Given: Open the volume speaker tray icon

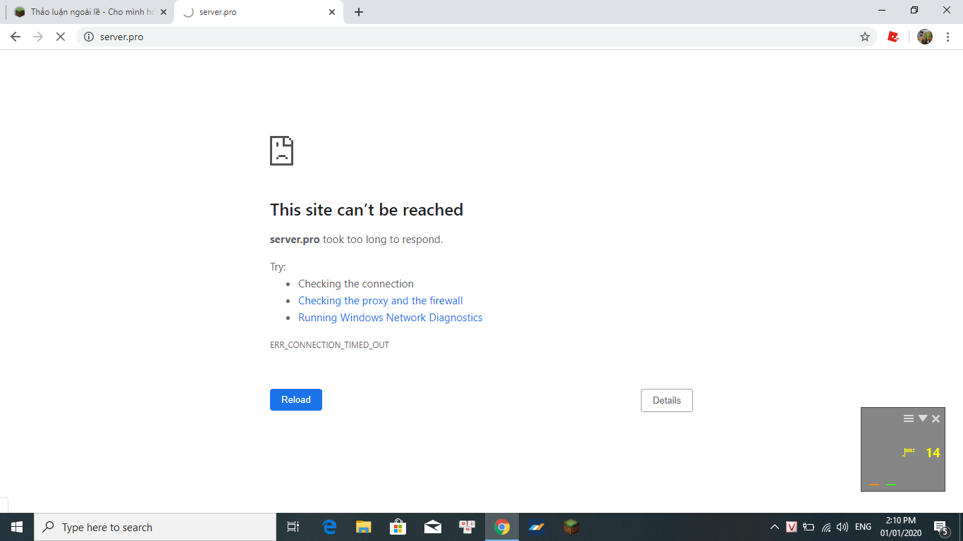Looking at the screenshot, I should click(x=842, y=527).
